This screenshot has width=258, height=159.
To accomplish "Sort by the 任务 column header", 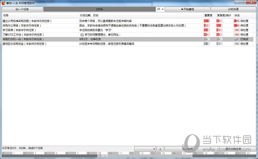I will pos(40,15).
